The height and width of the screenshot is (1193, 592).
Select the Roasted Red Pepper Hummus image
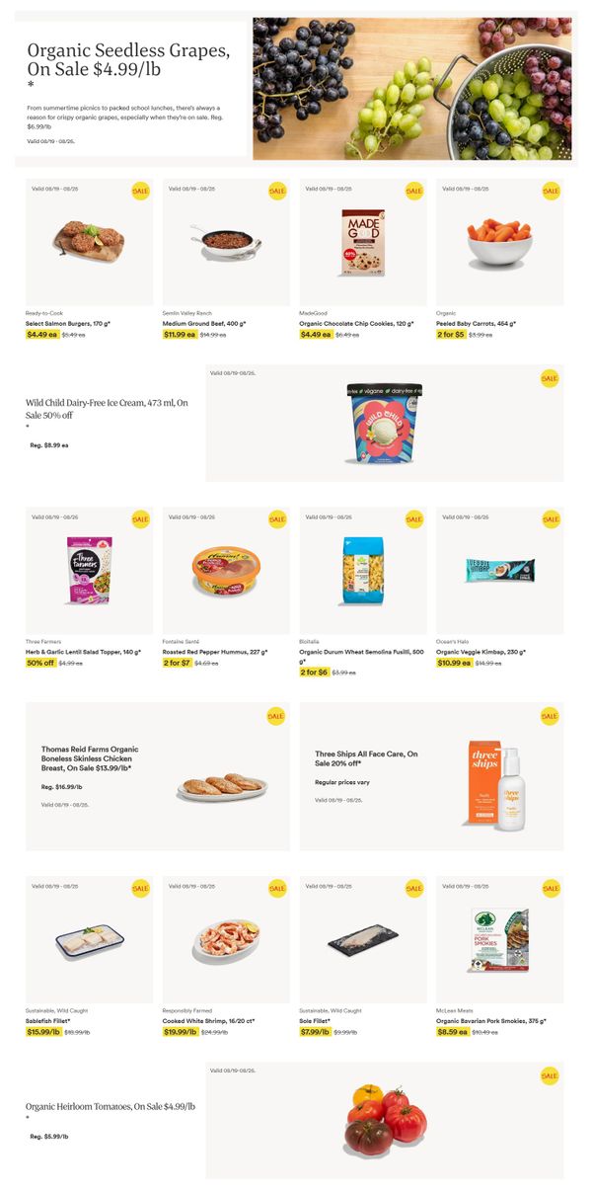(226, 571)
